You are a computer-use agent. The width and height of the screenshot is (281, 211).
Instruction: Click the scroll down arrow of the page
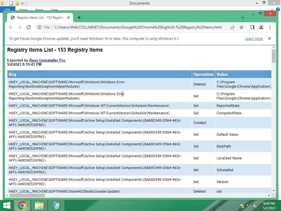pyautogui.click(x=274, y=191)
